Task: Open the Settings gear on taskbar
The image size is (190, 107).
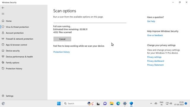Action: pyautogui.click(x=125, y=103)
